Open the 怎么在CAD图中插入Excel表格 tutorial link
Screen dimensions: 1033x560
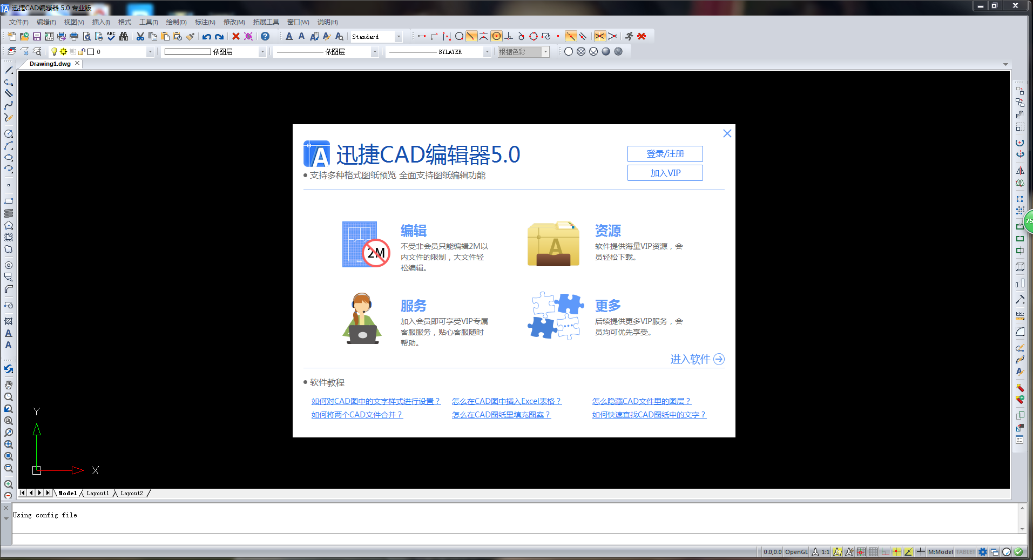pyautogui.click(x=507, y=401)
